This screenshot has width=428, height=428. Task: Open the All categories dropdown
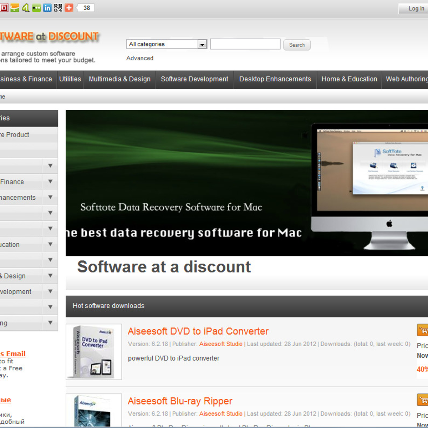coord(167,44)
